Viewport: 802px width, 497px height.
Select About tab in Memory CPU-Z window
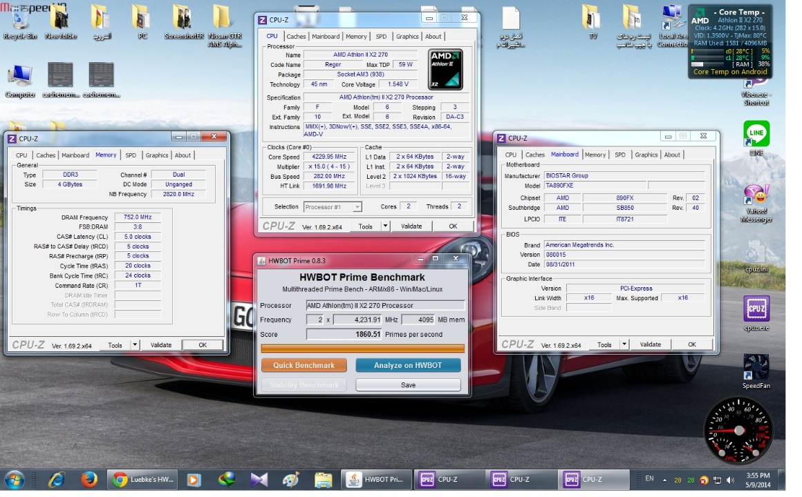(183, 155)
